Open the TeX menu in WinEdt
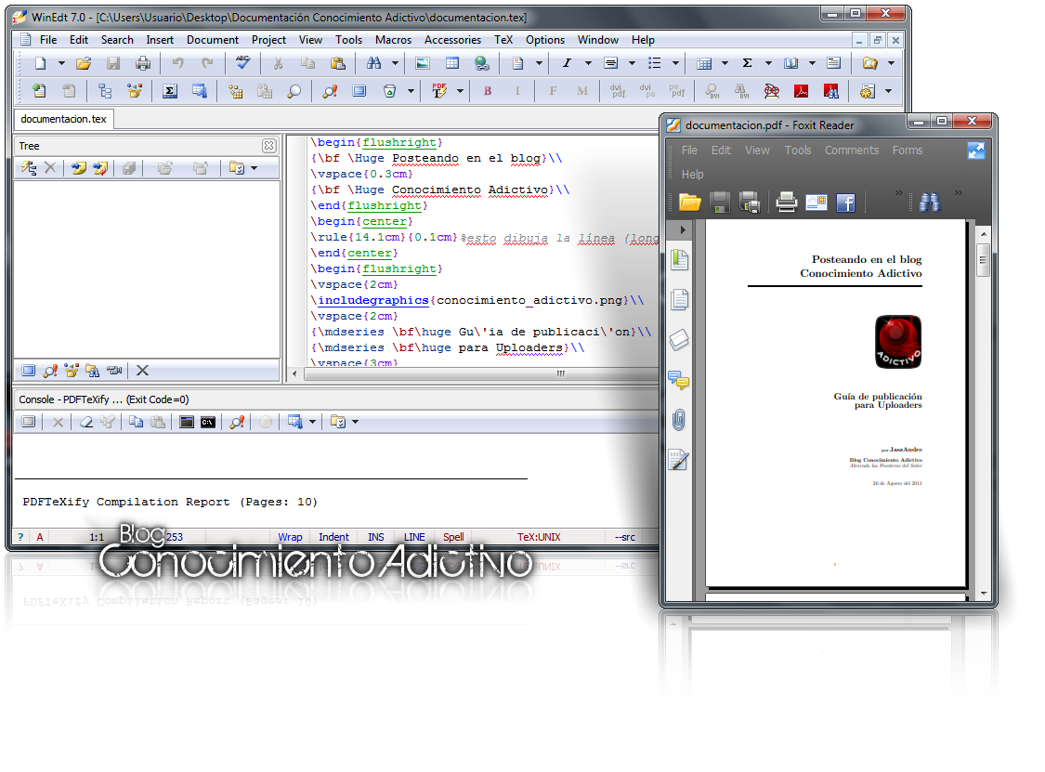The height and width of the screenshot is (772, 1045). click(x=503, y=40)
